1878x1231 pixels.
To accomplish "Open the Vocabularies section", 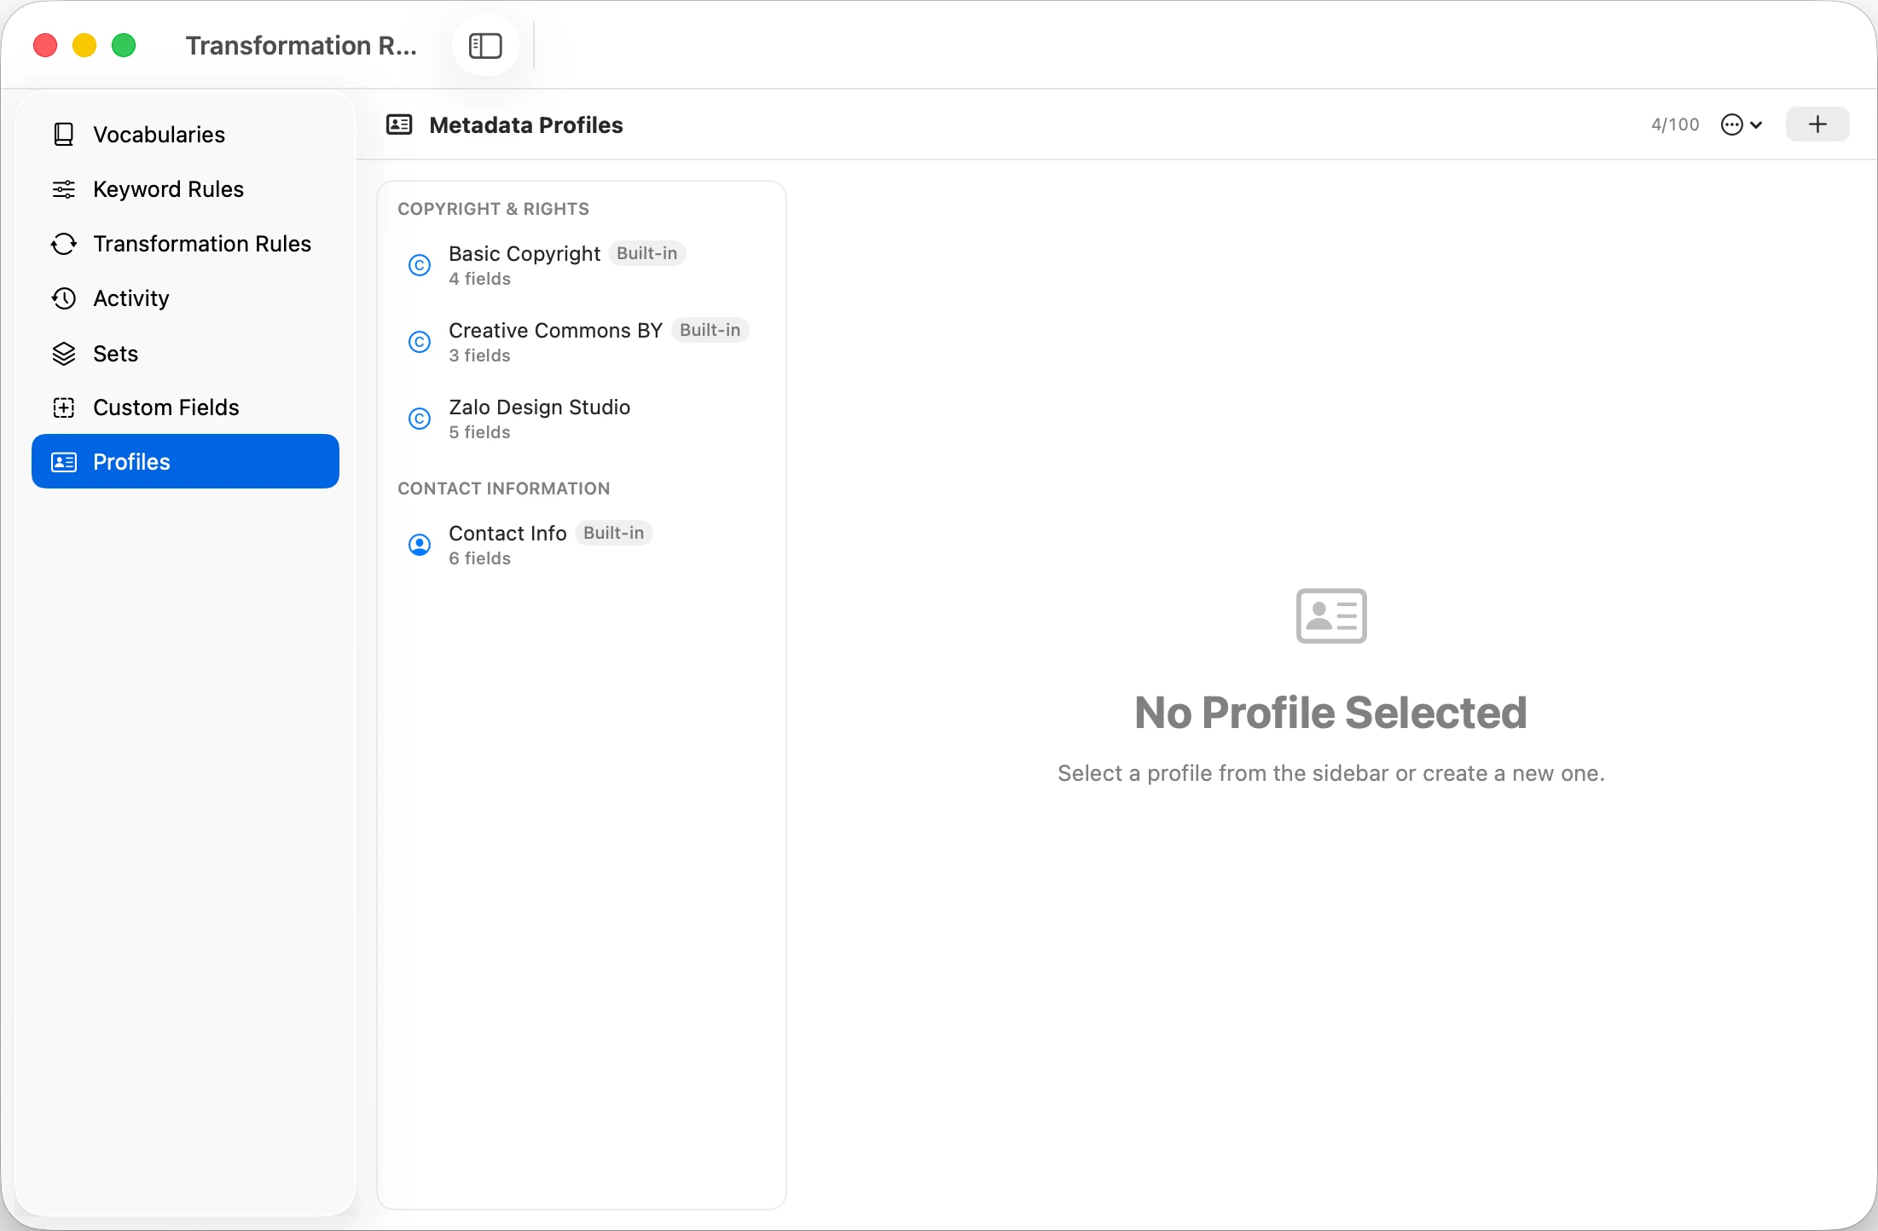I will [185, 135].
